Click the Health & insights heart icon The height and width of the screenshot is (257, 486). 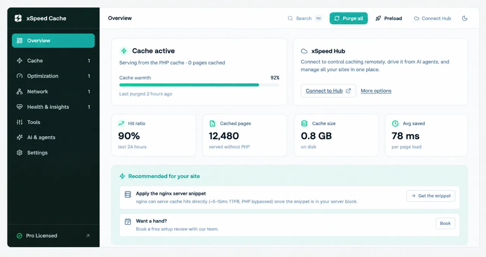(x=20, y=107)
